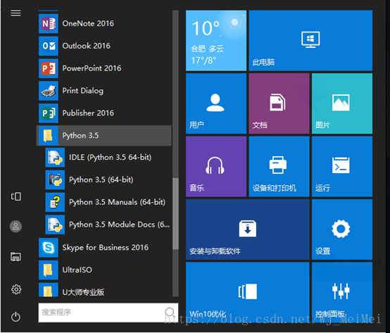Open the 用户 tile
The width and height of the screenshot is (390, 333).
[x=216, y=103]
